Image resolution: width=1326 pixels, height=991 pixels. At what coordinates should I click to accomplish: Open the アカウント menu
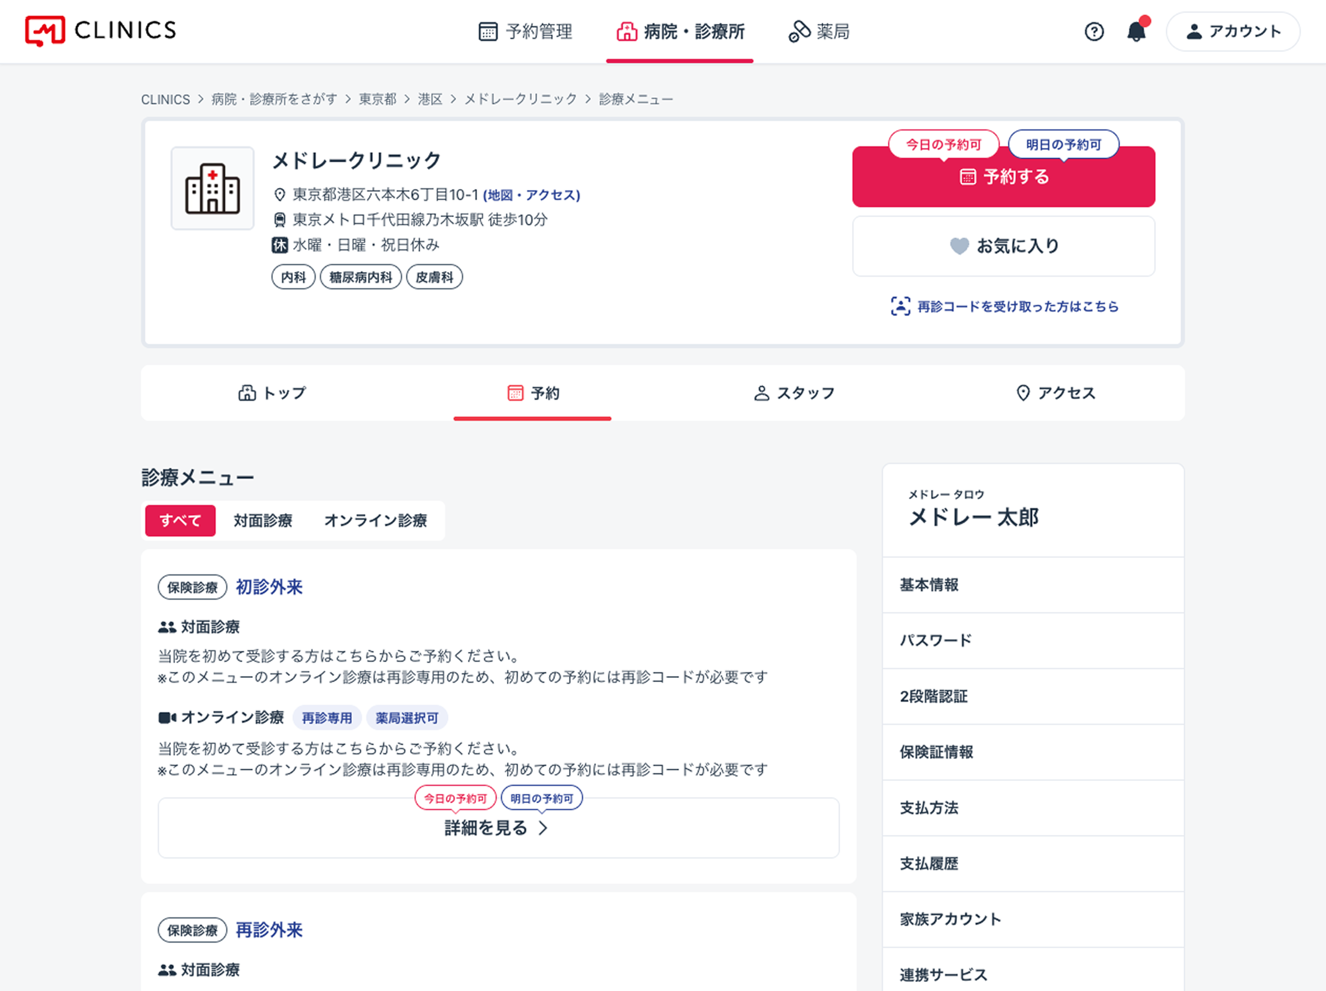pos(1233,31)
